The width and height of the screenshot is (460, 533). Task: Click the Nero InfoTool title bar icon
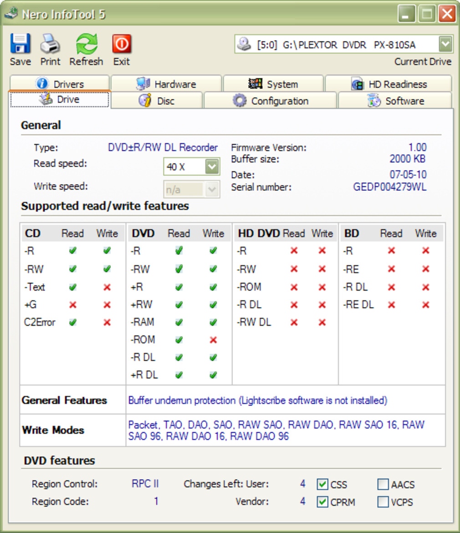pyautogui.click(x=11, y=14)
